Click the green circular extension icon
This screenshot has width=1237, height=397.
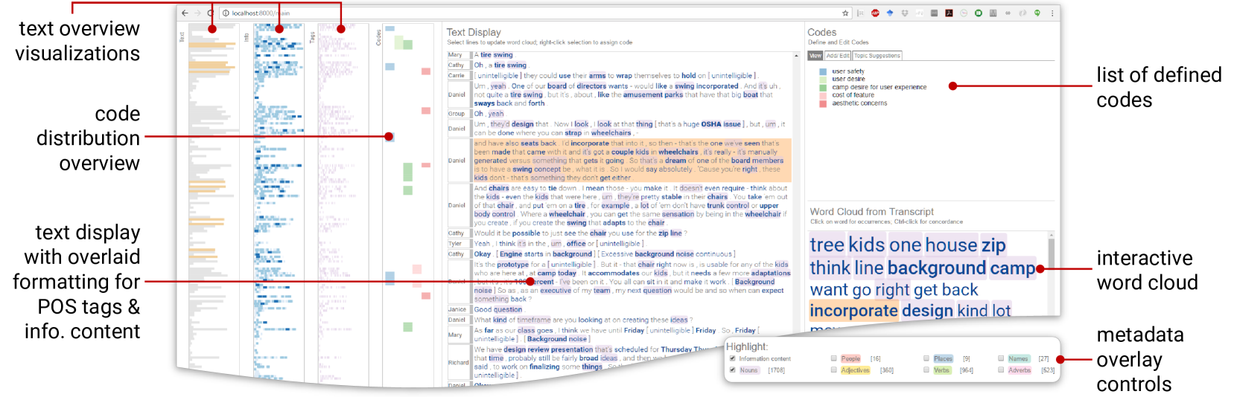(x=979, y=13)
